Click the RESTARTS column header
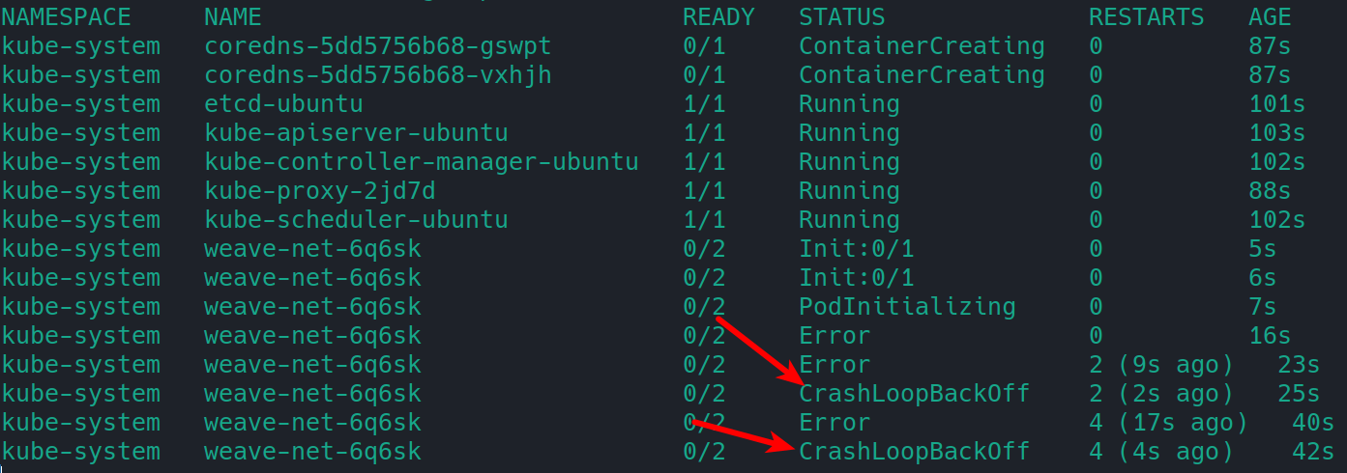 (1146, 16)
